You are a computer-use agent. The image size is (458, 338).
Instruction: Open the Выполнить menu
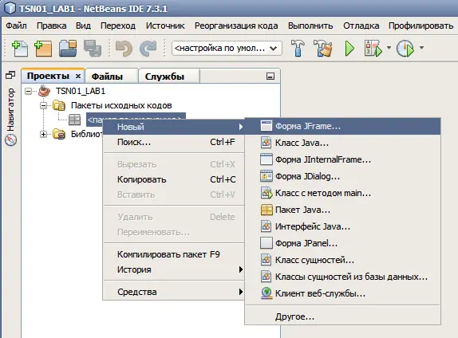[310, 26]
